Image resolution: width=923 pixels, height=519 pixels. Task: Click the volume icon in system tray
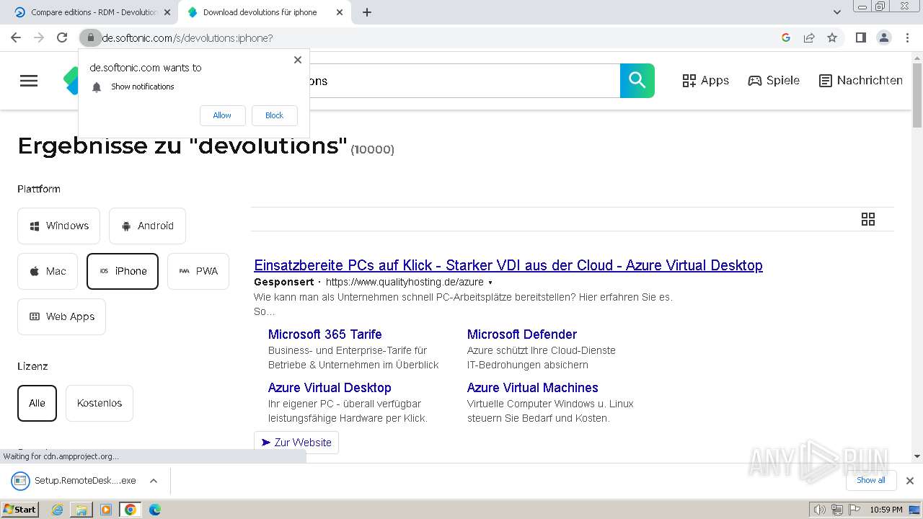point(819,510)
